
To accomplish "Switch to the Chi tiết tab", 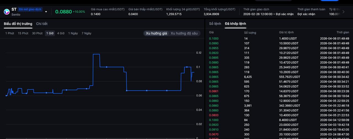I will tap(42, 24).
